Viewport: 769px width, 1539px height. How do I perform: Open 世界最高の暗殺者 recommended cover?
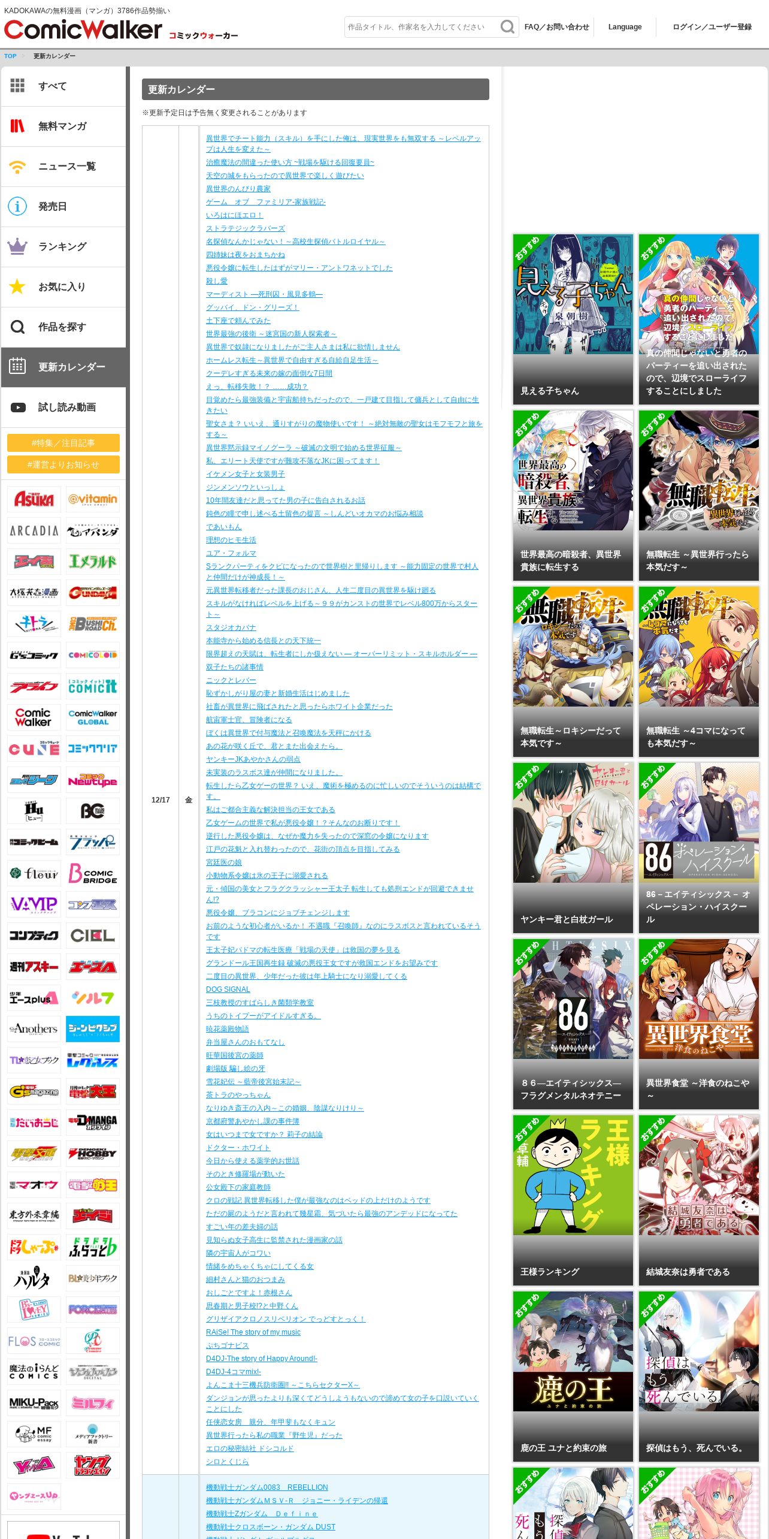pyautogui.click(x=573, y=496)
